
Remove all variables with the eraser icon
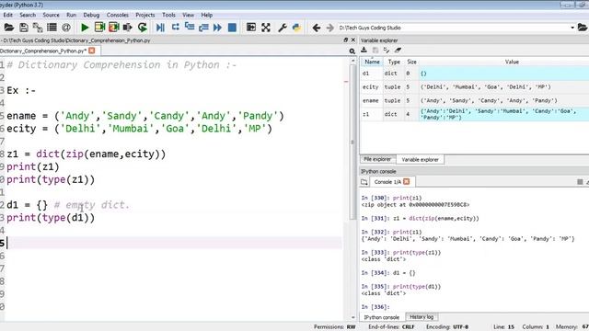pos(398,50)
